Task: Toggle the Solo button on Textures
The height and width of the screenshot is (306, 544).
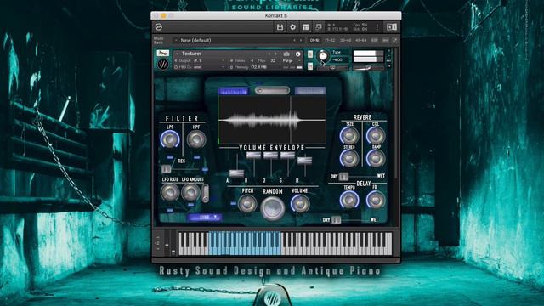Action: pos(310,54)
